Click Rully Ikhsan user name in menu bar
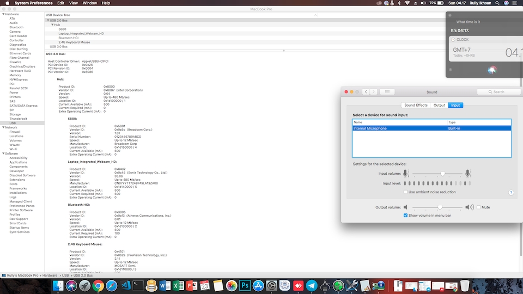This screenshot has height=294, width=523. (481, 3)
